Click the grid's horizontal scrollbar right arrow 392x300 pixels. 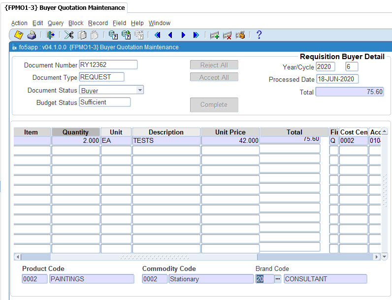tap(377, 257)
